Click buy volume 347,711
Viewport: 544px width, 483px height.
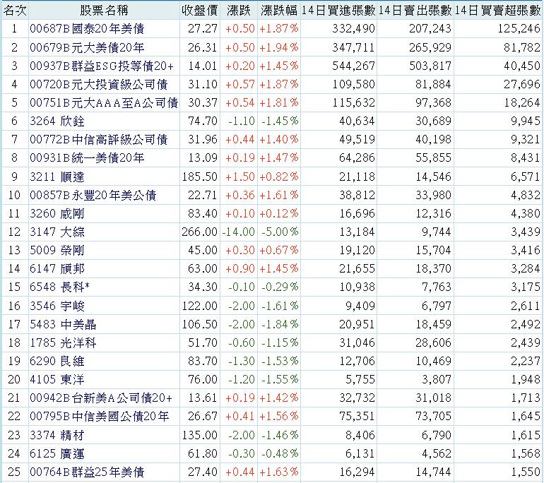[353, 47]
